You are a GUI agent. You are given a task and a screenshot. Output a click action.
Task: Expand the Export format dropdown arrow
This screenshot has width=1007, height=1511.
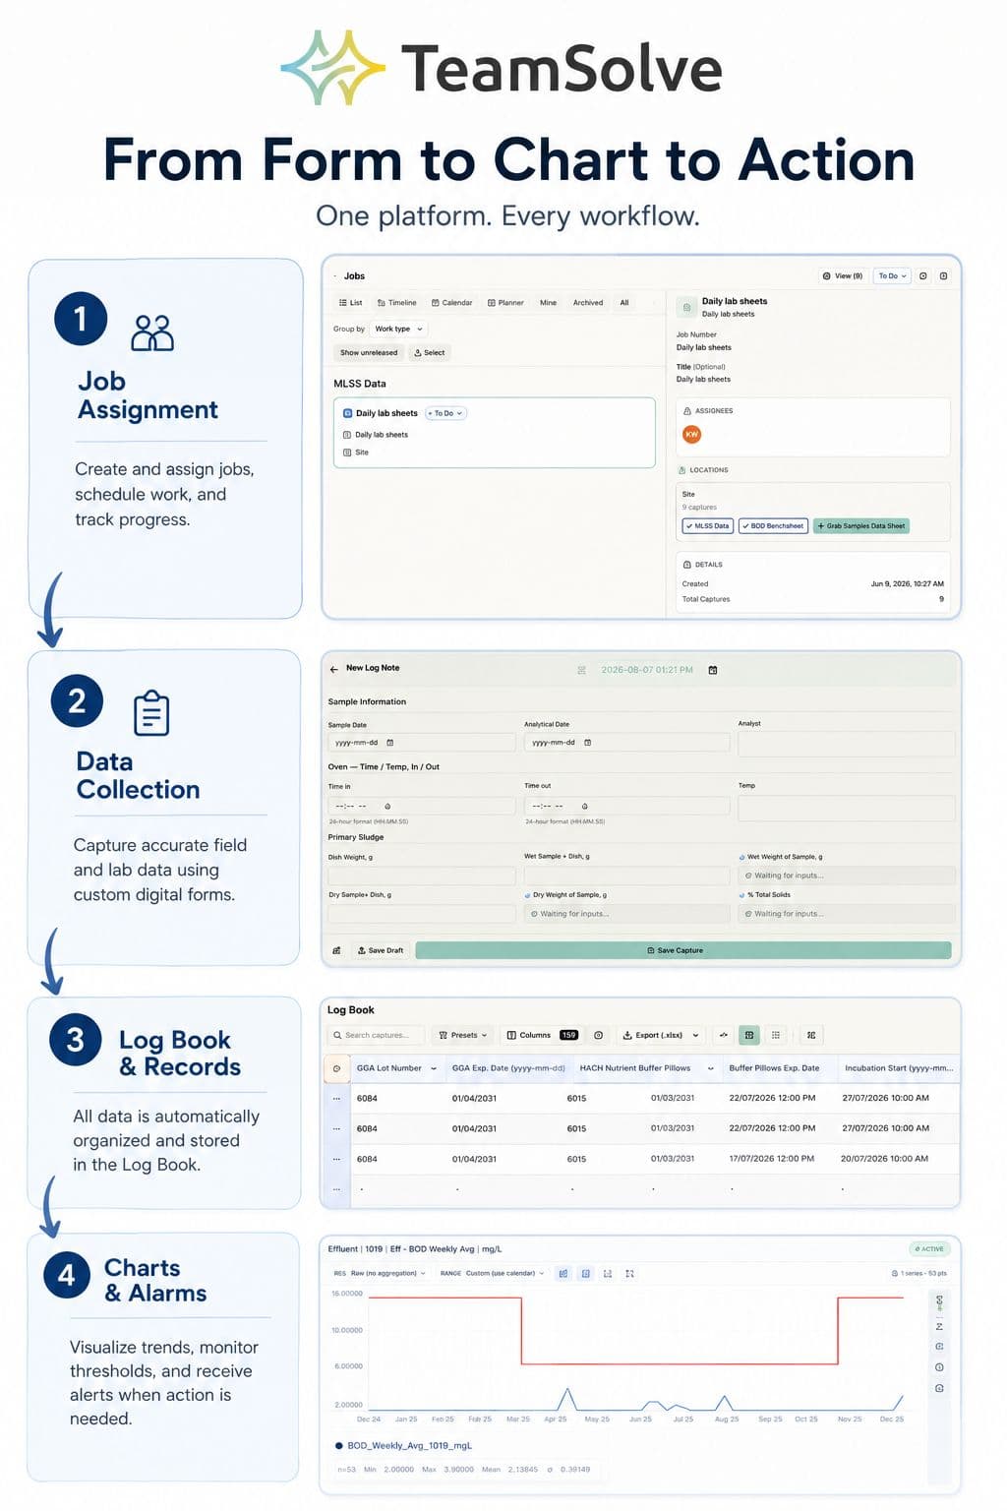(x=695, y=1035)
